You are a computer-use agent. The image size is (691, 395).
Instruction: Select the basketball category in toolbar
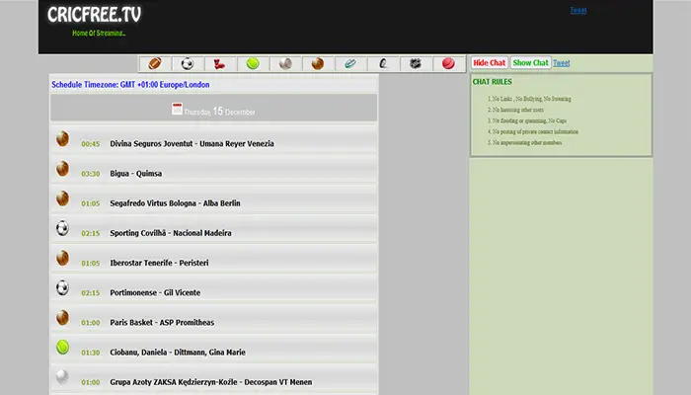coord(318,63)
